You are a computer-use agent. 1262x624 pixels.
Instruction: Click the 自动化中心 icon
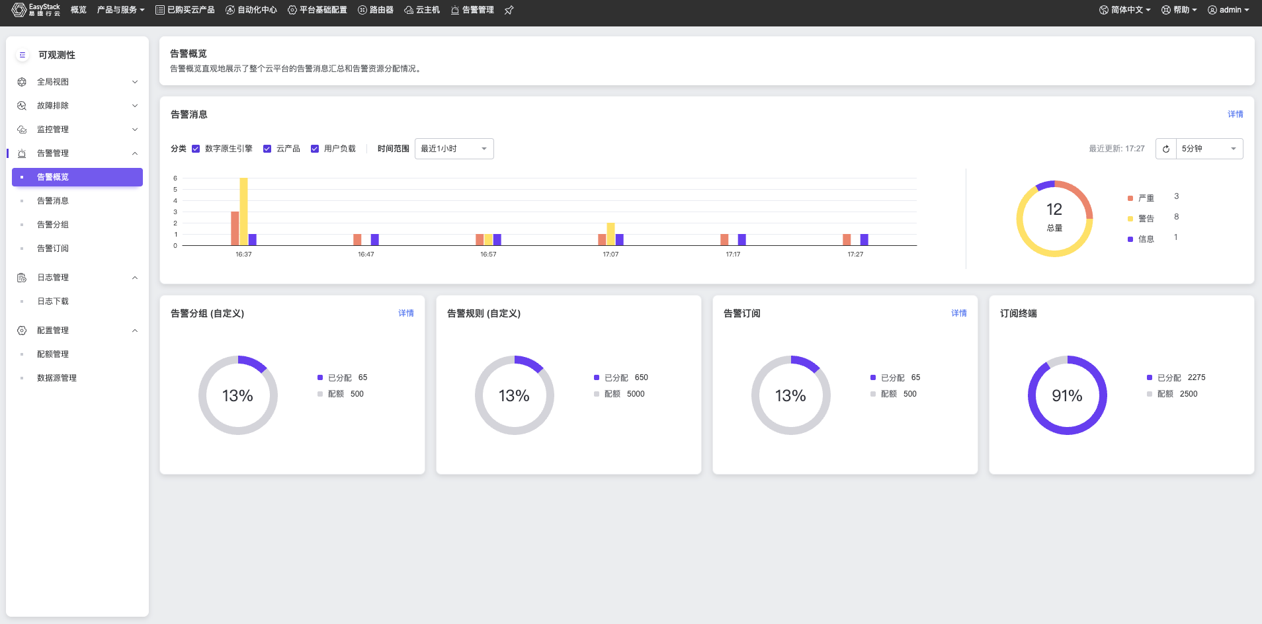230,10
